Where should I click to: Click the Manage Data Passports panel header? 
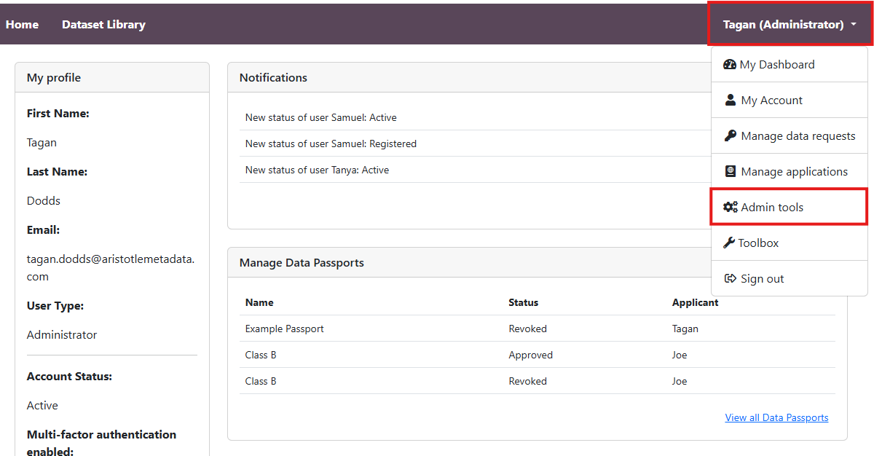302,263
